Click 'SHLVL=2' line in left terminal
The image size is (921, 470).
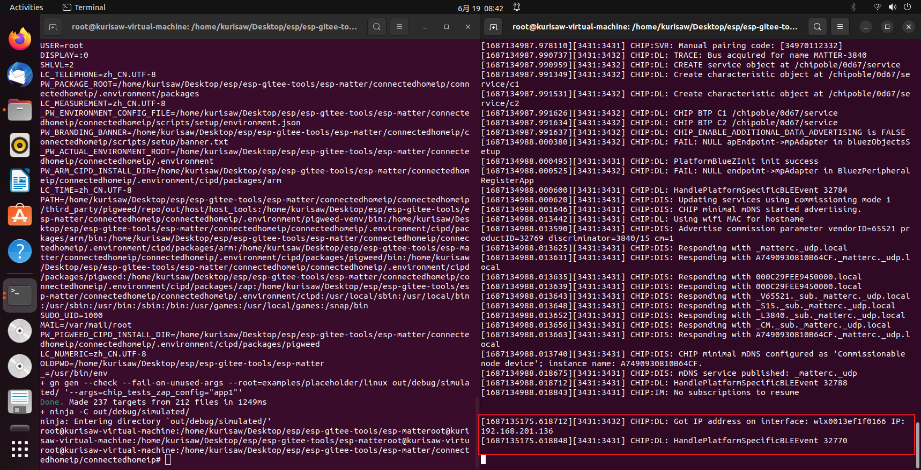pyautogui.click(x=57, y=65)
